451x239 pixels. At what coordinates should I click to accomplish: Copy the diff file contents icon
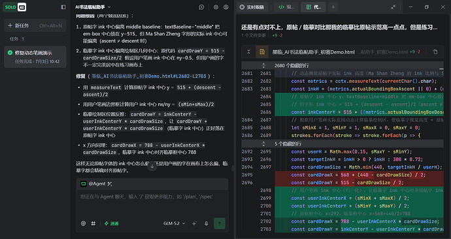(x=435, y=52)
